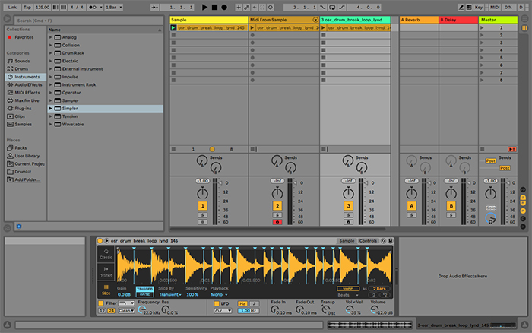The width and height of the screenshot is (532, 333).
Task: Click the Session Record circle button
Action: point(271,7)
